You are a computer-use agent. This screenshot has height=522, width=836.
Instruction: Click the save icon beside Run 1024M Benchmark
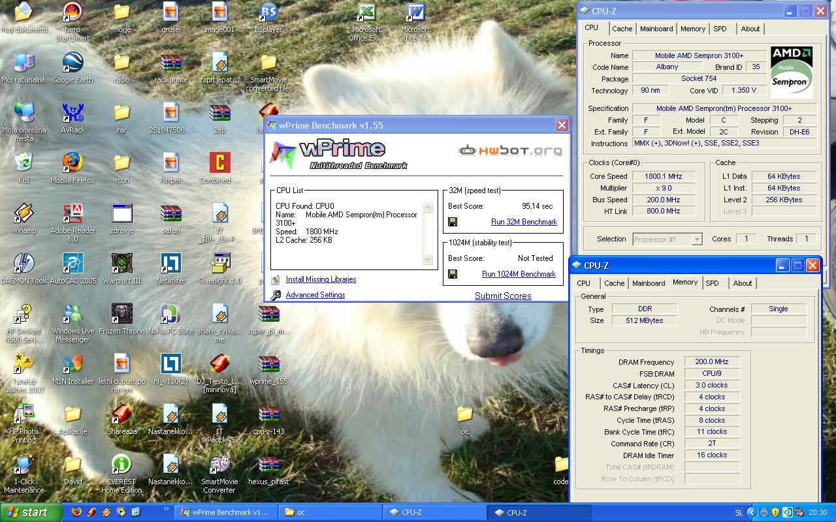pos(453,274)
